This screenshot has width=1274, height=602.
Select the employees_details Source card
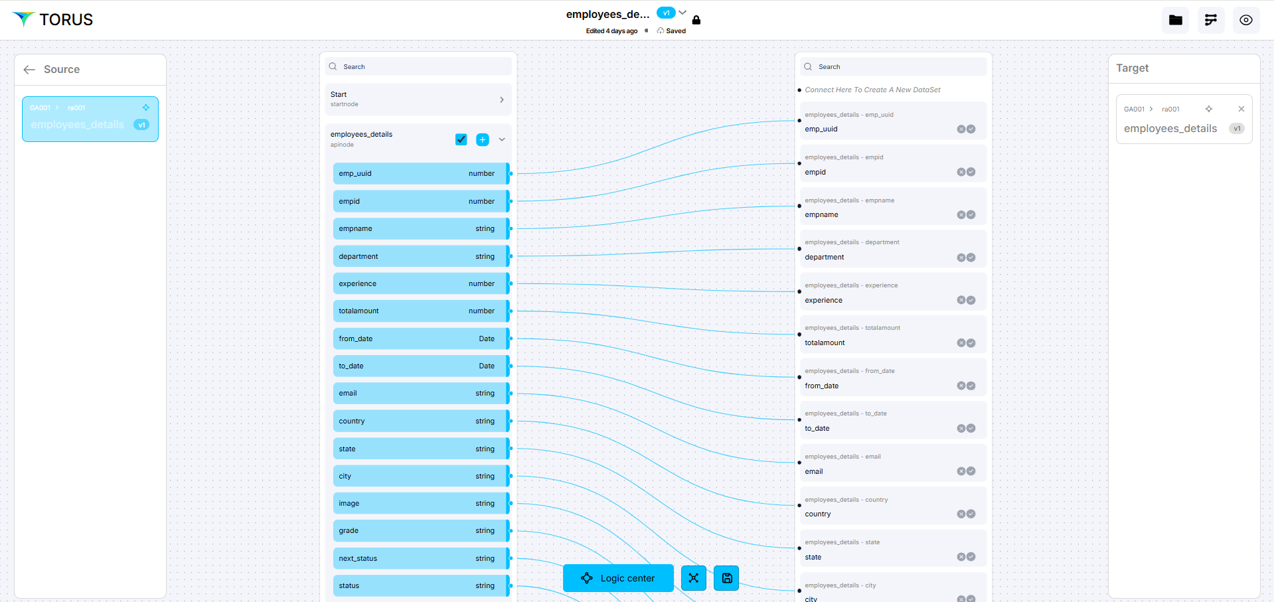point(90,119)
